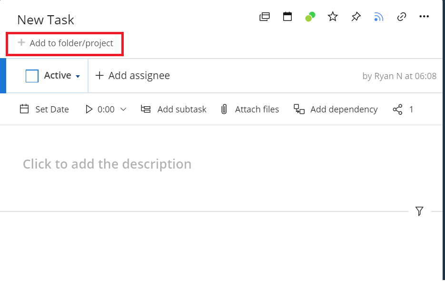
Task: Click Add subtask
Action: click(x=174, y=110)
